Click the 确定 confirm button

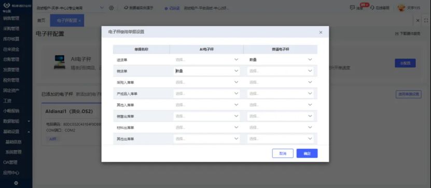(307, 153)
